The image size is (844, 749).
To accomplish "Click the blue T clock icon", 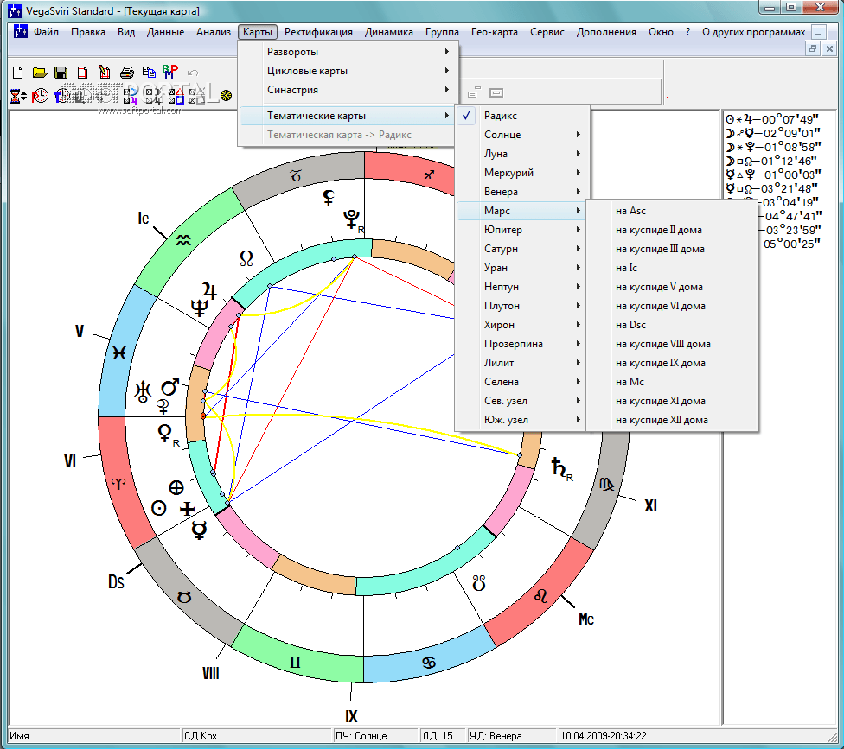I will (61, 96).
